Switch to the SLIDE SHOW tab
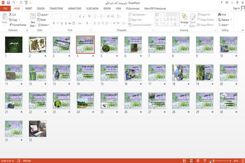The height and width of the screenshot is (163, 245). tap(92, 9)
